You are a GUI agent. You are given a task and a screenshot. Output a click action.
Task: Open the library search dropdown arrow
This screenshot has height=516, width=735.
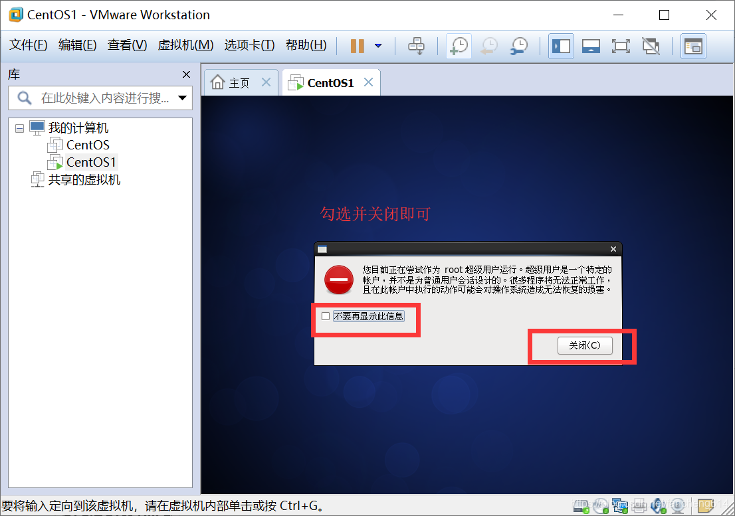pos(182,98)
